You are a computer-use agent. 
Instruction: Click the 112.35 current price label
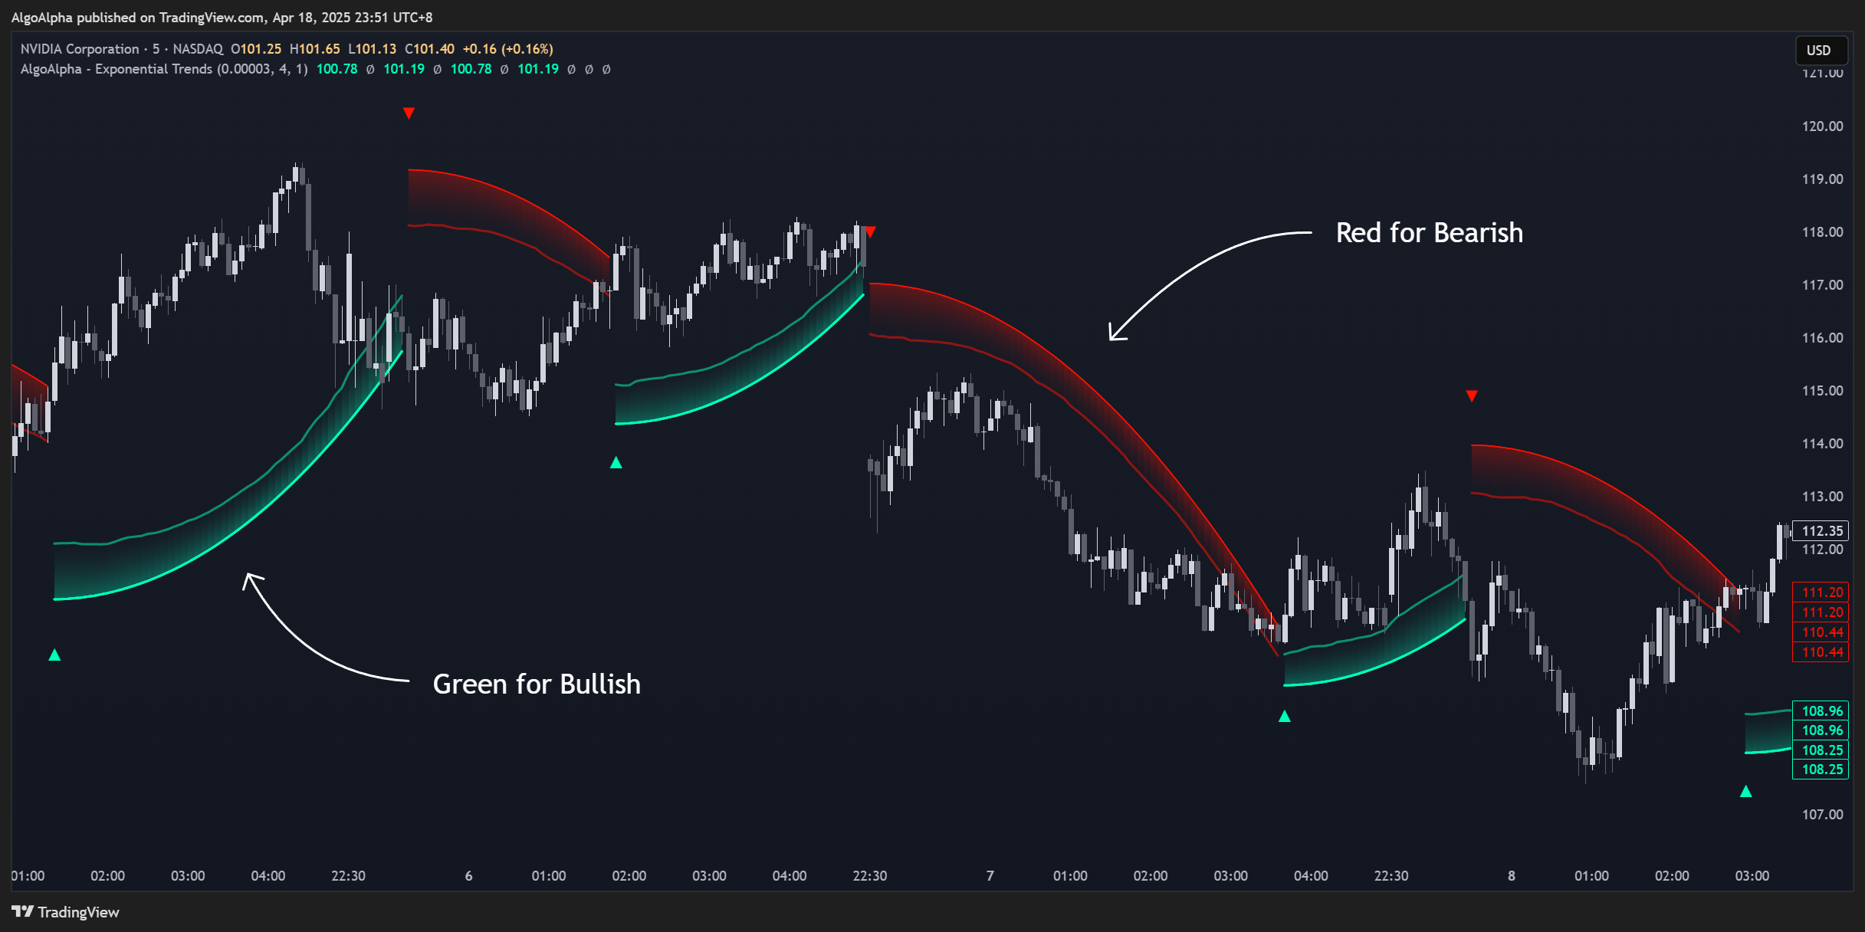pos(1821,530)
